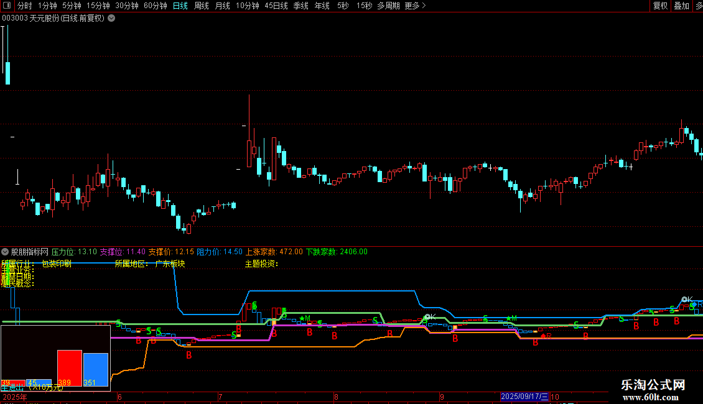Screen dimensions: 703x404
Task: Click the large red 389 inflow bar
Action: pos(70,367)
